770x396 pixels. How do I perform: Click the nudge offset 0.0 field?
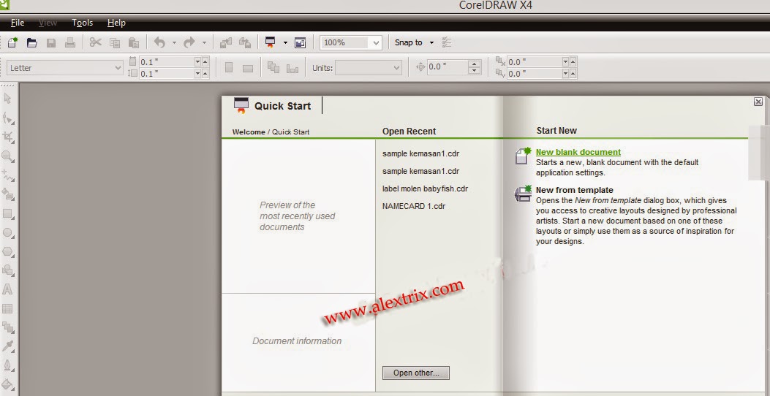(447, 67)
